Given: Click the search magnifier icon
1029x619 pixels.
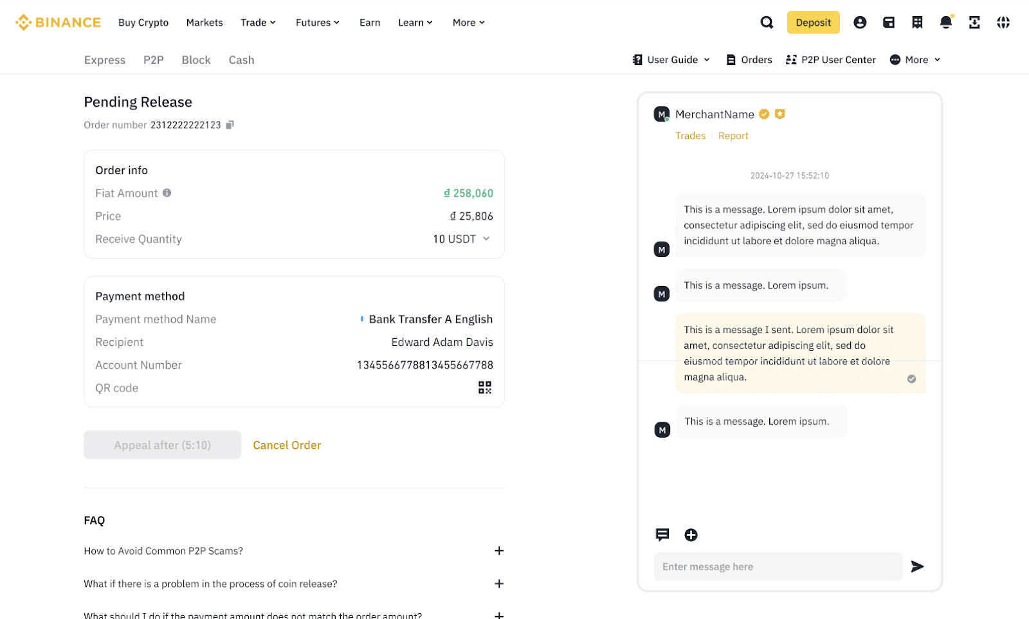Looking at the screenshot, I should pos(767,22).
